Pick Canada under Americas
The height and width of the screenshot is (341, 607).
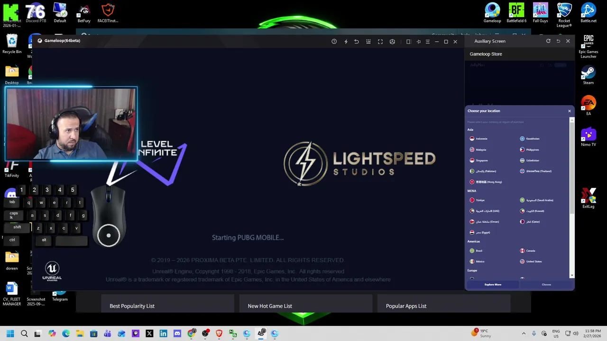coord(528,251)
